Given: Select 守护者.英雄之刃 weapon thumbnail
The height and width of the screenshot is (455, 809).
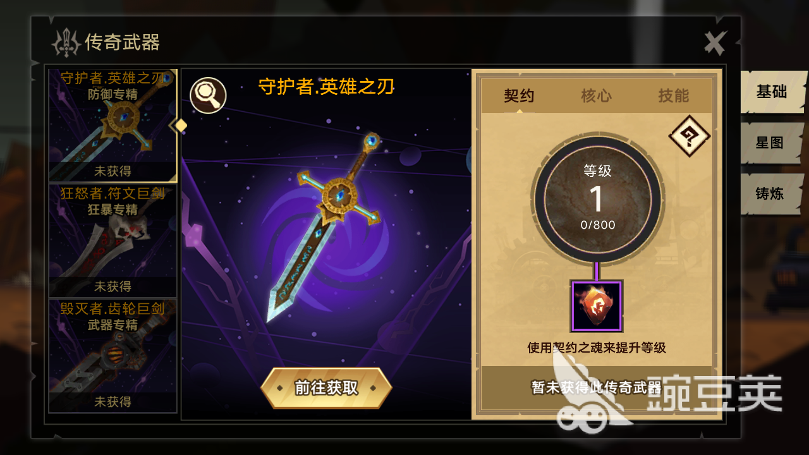Looking at the screenshot, I should coord(113,125).
